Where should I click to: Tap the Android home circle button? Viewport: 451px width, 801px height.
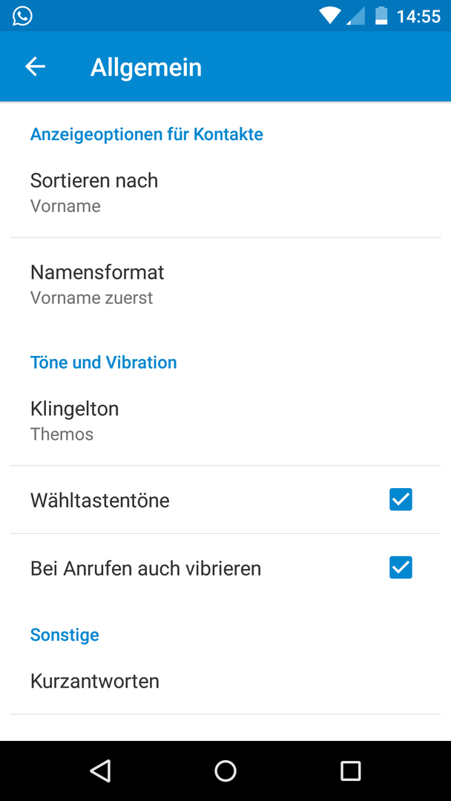pyautogui.click(x=225, y=771)
